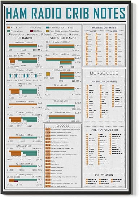139x198 pixels.
Task: Select the gold Fixed Digital Message Forwarding swatch
Action: pyautogui.click(x=47, y=31)
